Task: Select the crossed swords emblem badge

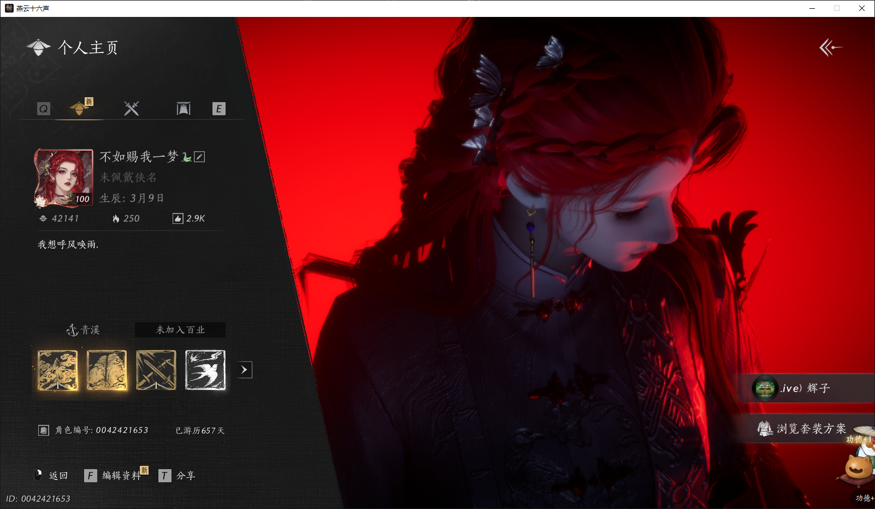Action: tap(156, 370)
